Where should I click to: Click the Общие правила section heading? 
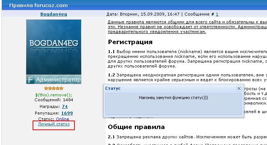click(136, 127)
